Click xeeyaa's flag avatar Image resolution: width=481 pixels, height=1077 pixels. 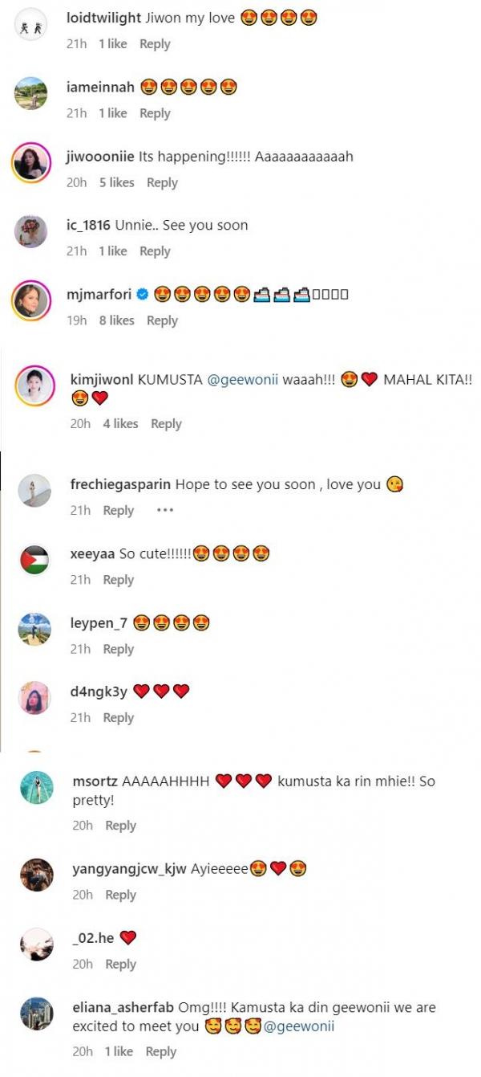point(34,560)
